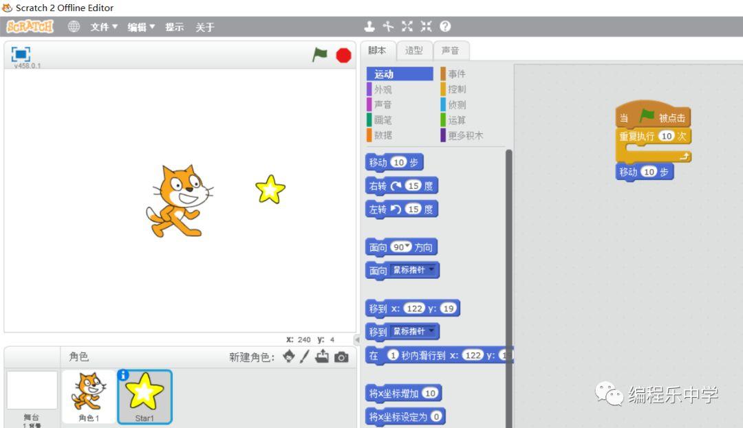Click degrees field in 左转 block
743x428 pixels.
(x=413, y=209)
